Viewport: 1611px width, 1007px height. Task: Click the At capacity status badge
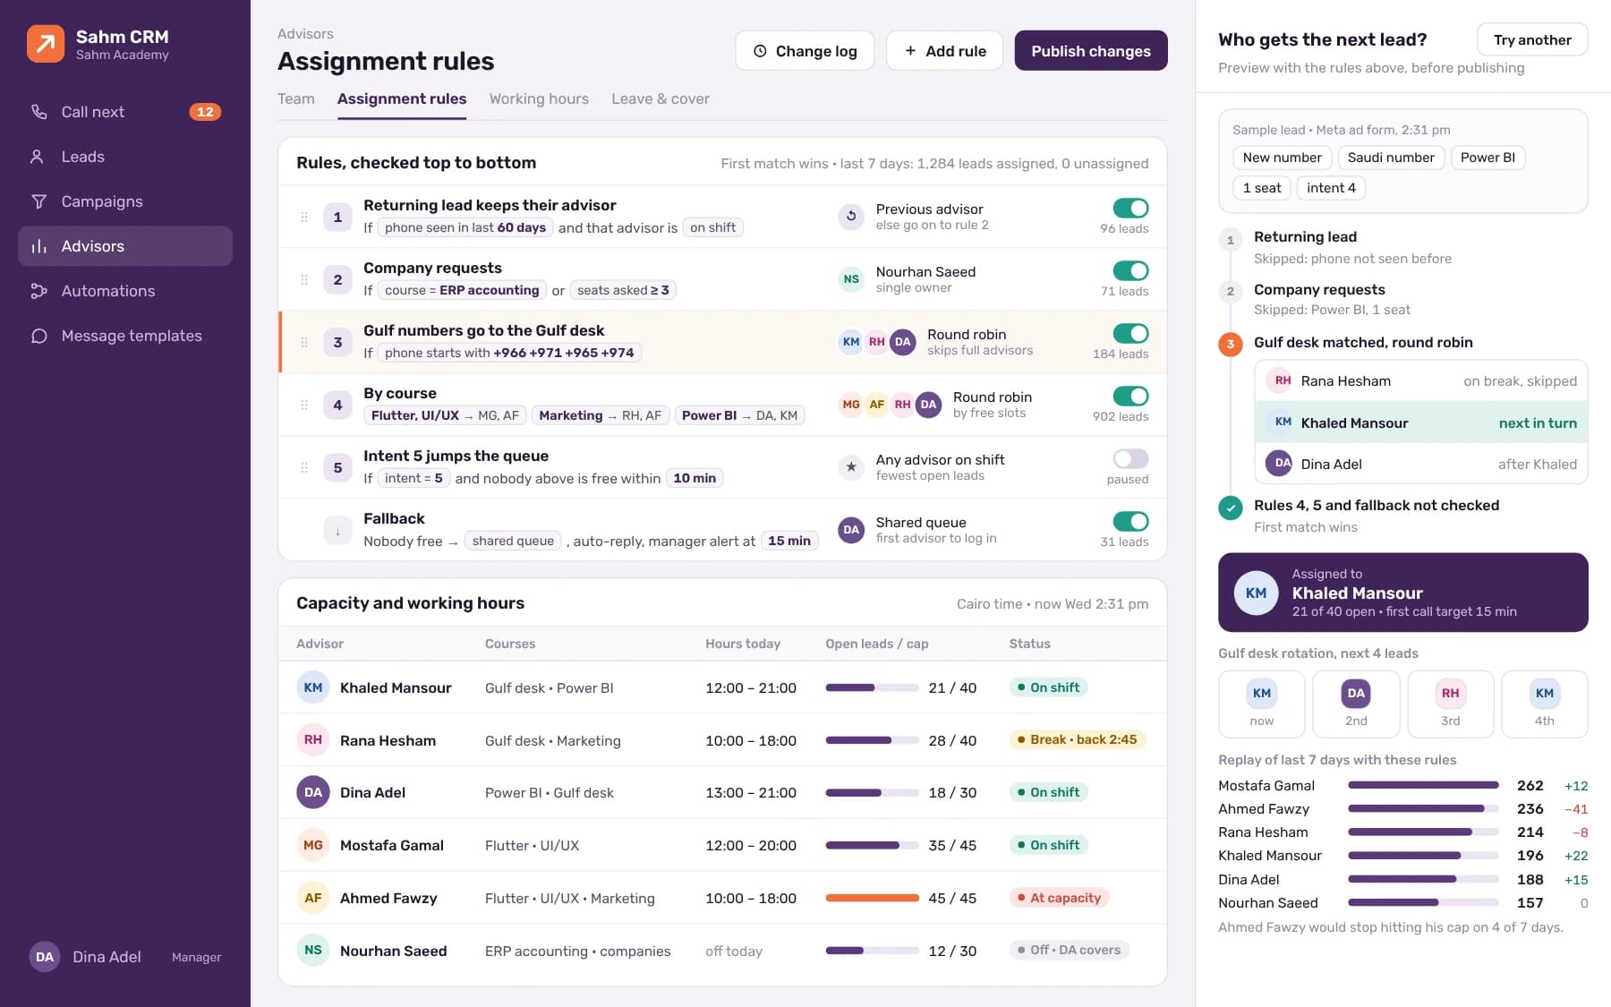click(1059, 898)
